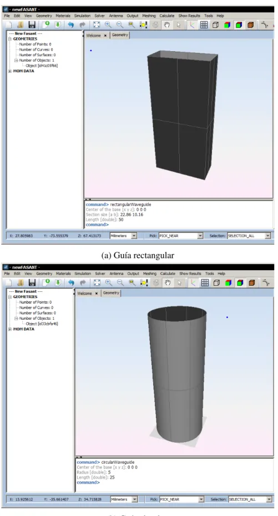Click zoom in magnifier, rectangular waveguide window
This screenshot has width=278, height=516.
tap(108, 24)
